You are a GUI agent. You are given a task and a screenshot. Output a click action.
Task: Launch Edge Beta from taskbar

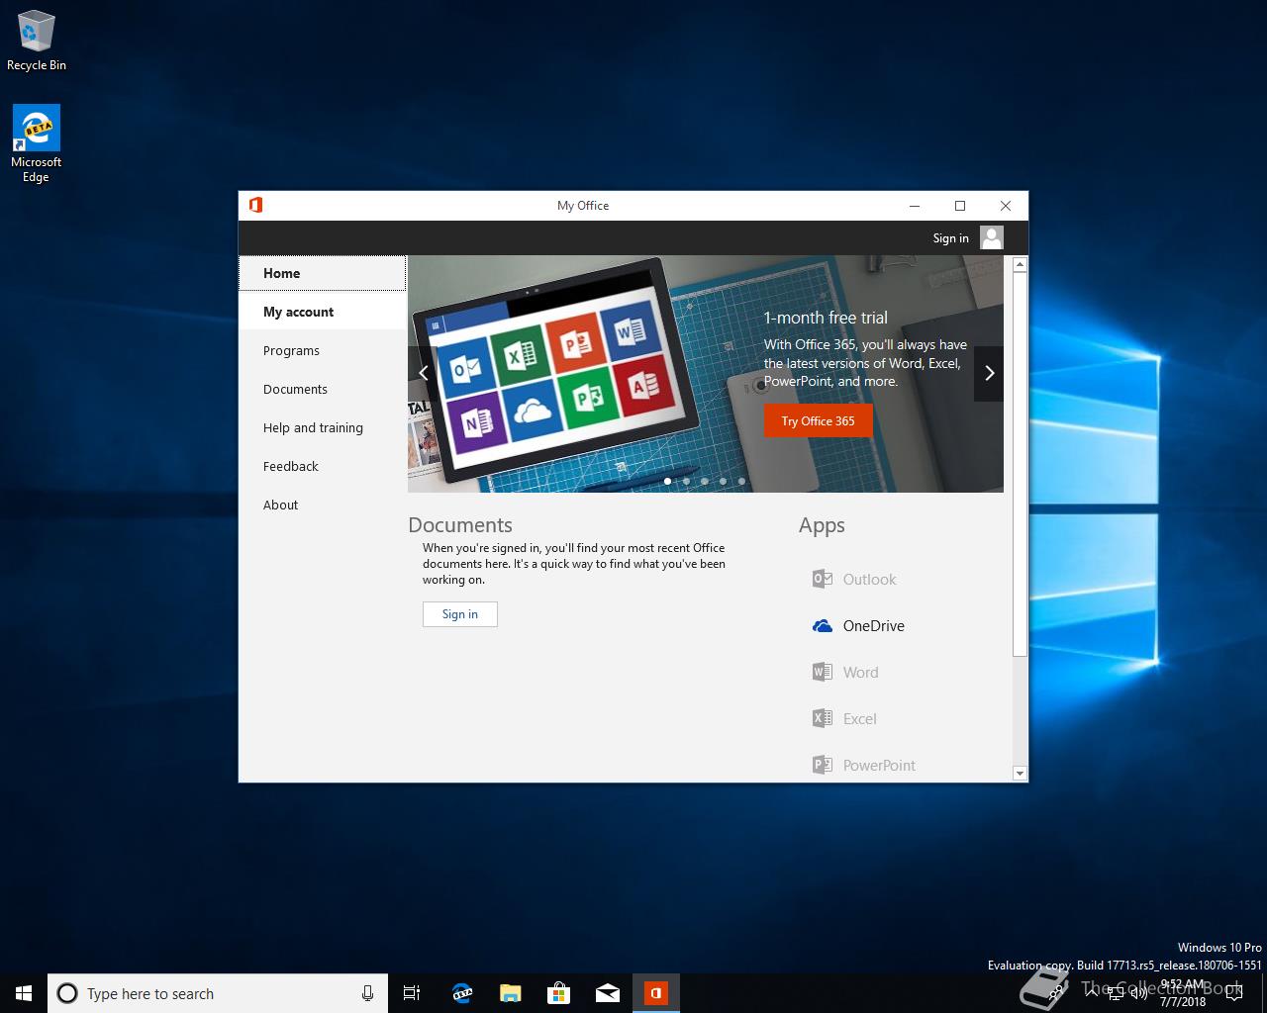coord(461,993)
